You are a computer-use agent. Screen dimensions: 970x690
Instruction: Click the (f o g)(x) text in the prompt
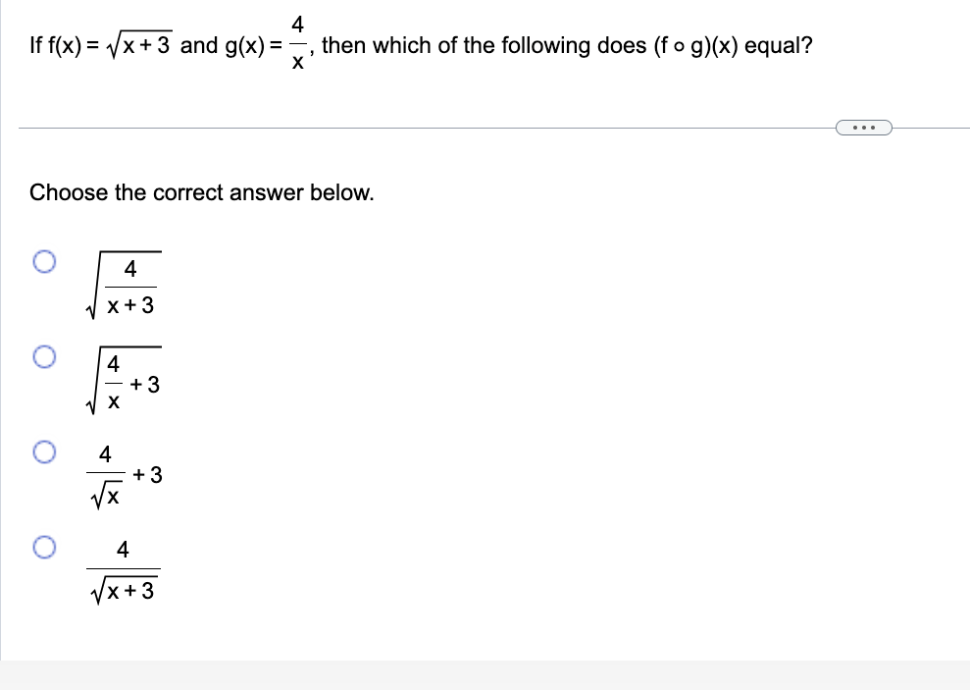tap(698, 45)
